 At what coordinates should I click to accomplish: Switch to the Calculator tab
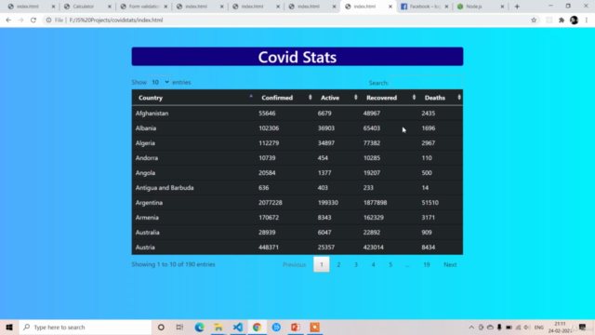86,7
